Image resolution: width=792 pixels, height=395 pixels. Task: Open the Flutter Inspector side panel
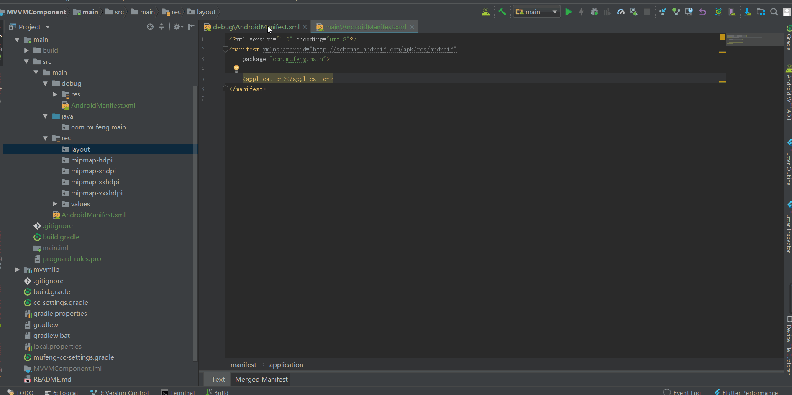tap(789, 228)
